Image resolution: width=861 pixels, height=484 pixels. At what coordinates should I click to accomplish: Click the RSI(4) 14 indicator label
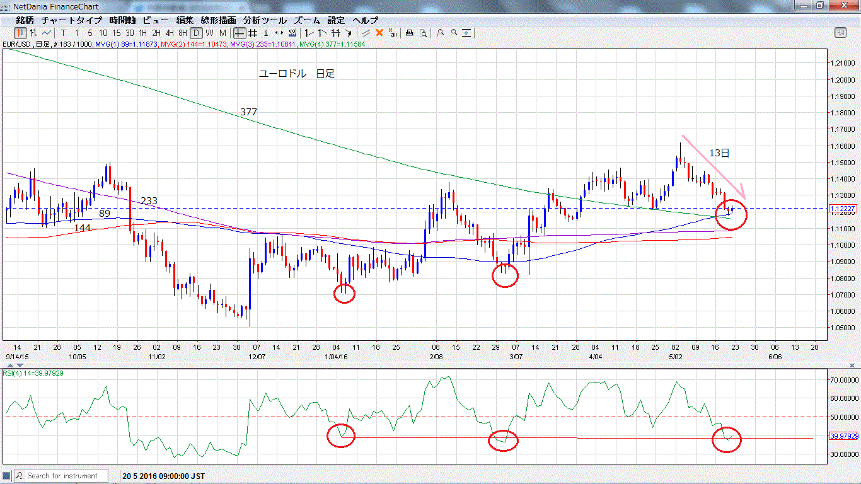[x=33, y=373]
